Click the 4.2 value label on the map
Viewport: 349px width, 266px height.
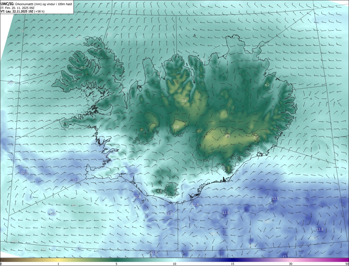click(267, 85)
